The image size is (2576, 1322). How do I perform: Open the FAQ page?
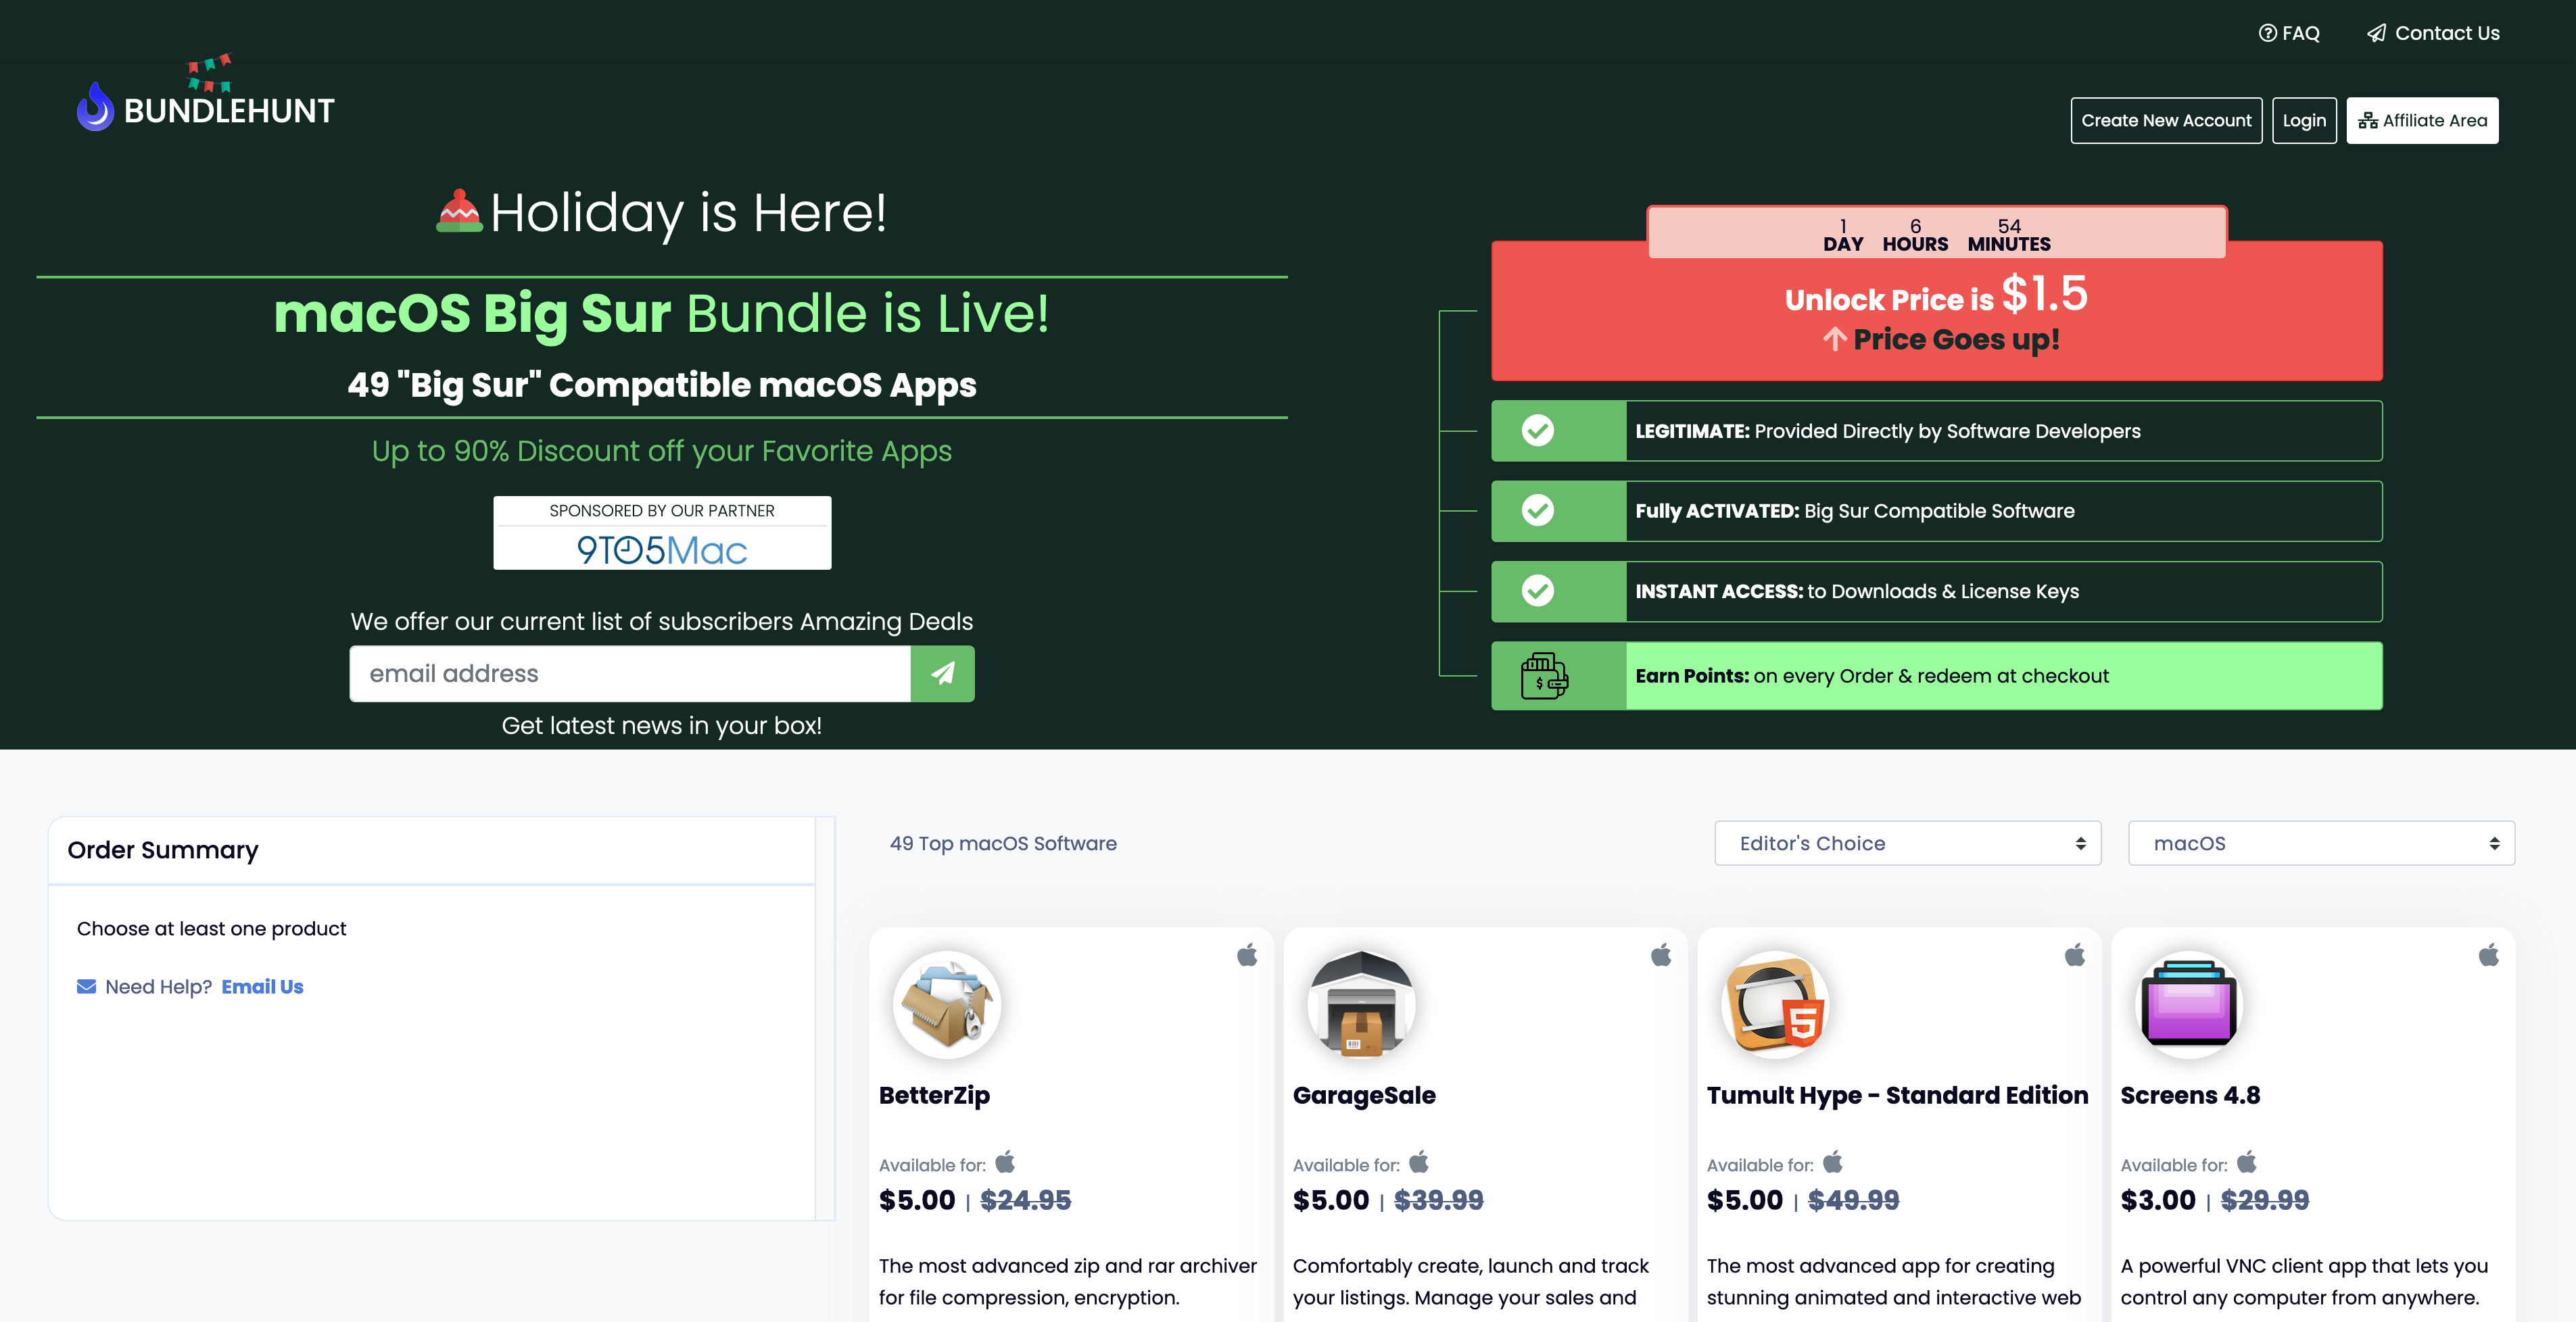point(2289,33)
